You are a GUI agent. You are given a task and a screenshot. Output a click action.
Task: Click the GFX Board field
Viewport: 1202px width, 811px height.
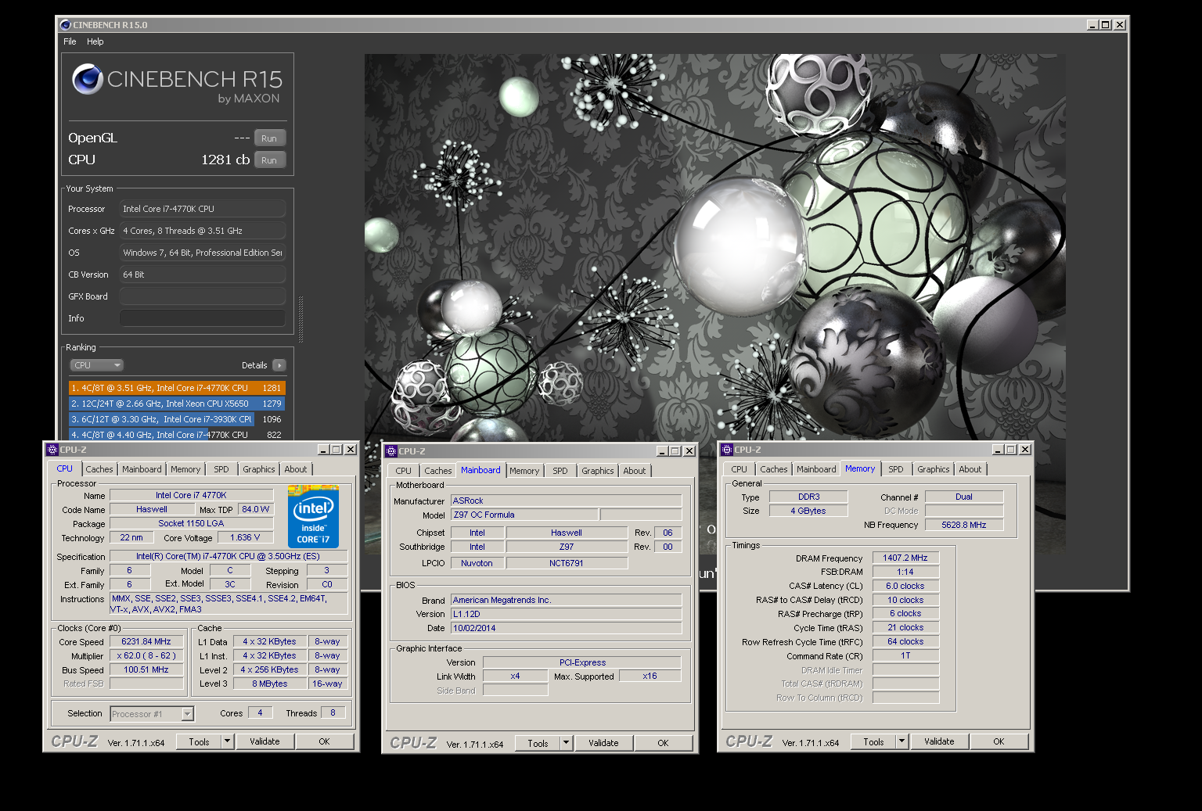click(x=203, y=296)
